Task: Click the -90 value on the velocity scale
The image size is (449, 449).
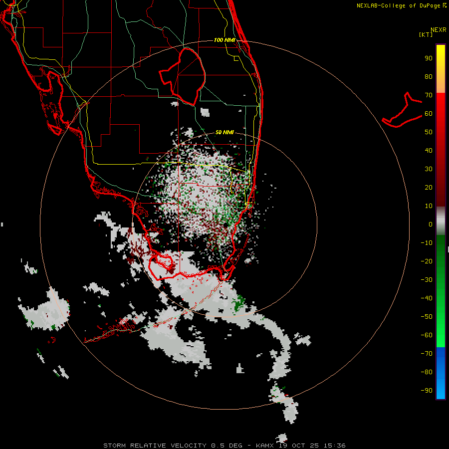Action: pyautogui.click(x=427, y=391)
